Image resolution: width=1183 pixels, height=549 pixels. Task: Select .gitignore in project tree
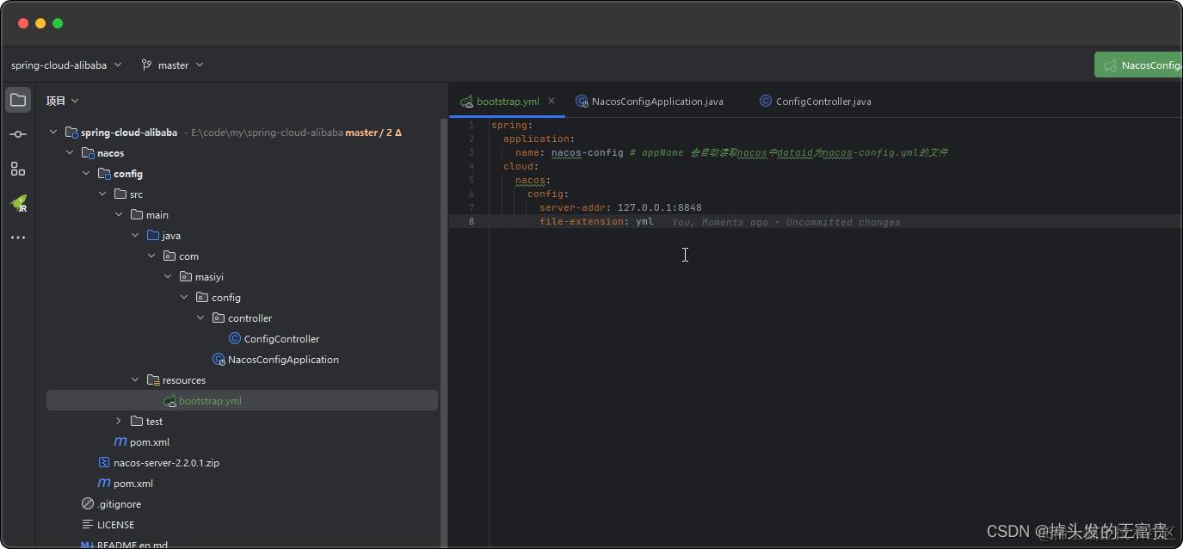119,503
